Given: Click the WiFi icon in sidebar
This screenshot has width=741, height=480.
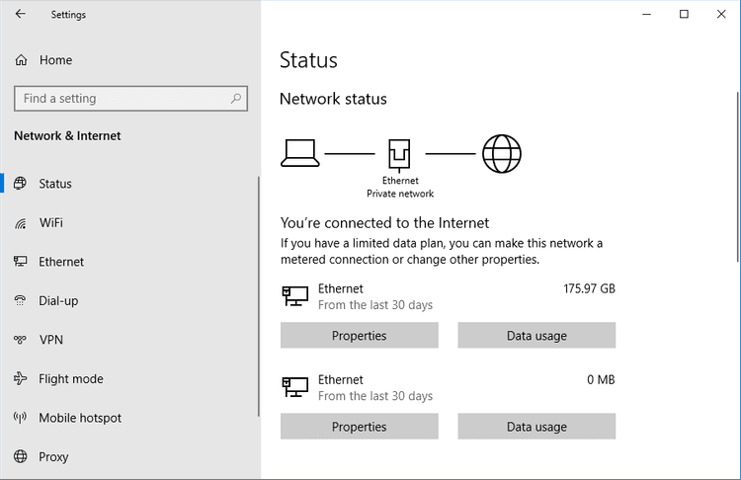Looking at the screenshot, I should click(21, 223).
